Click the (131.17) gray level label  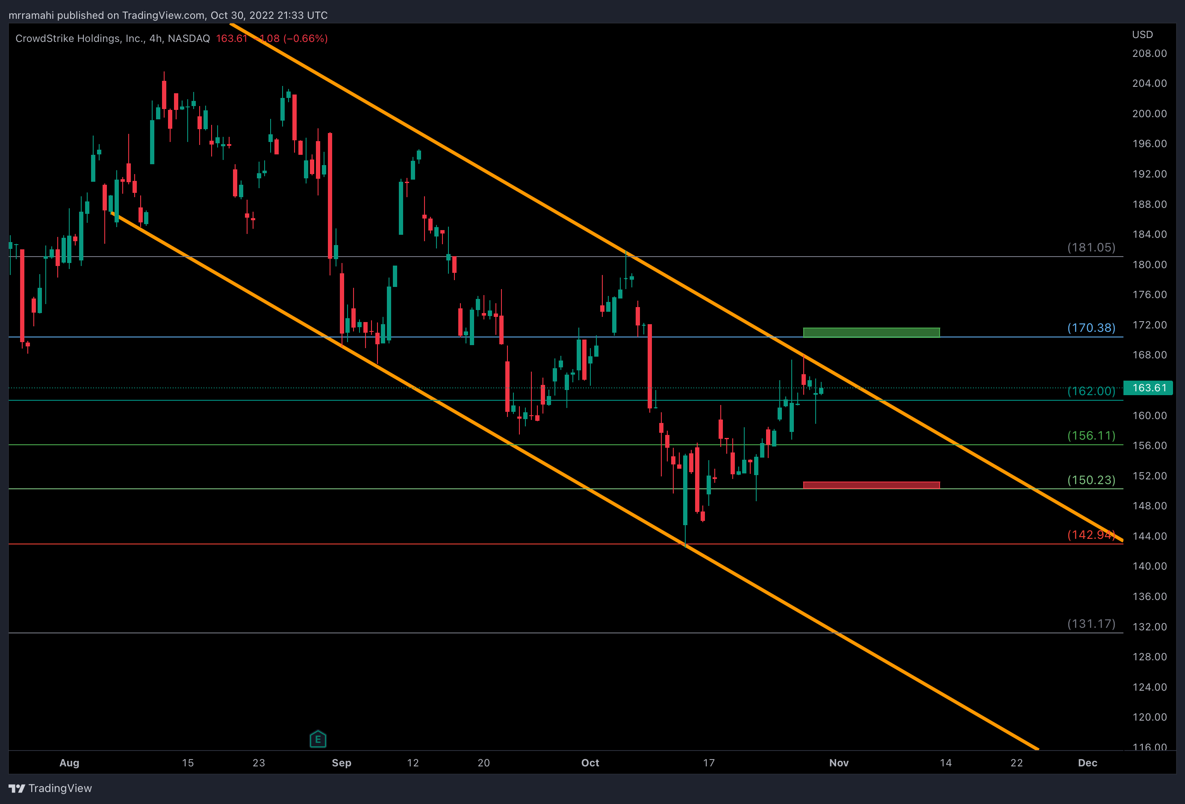point(1091,624)
